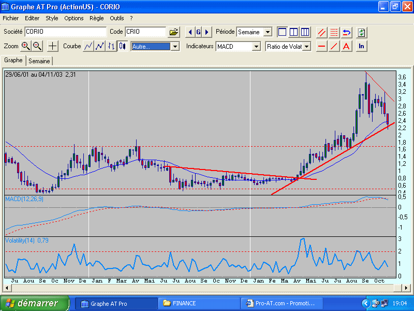Click the chart scrollbar right arrow
The height and width of the screenshot is (311, 414).
[406, 288]
